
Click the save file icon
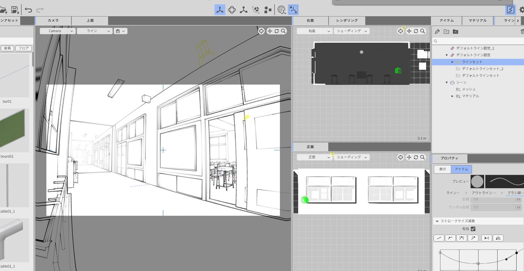[x=14, y=10]
